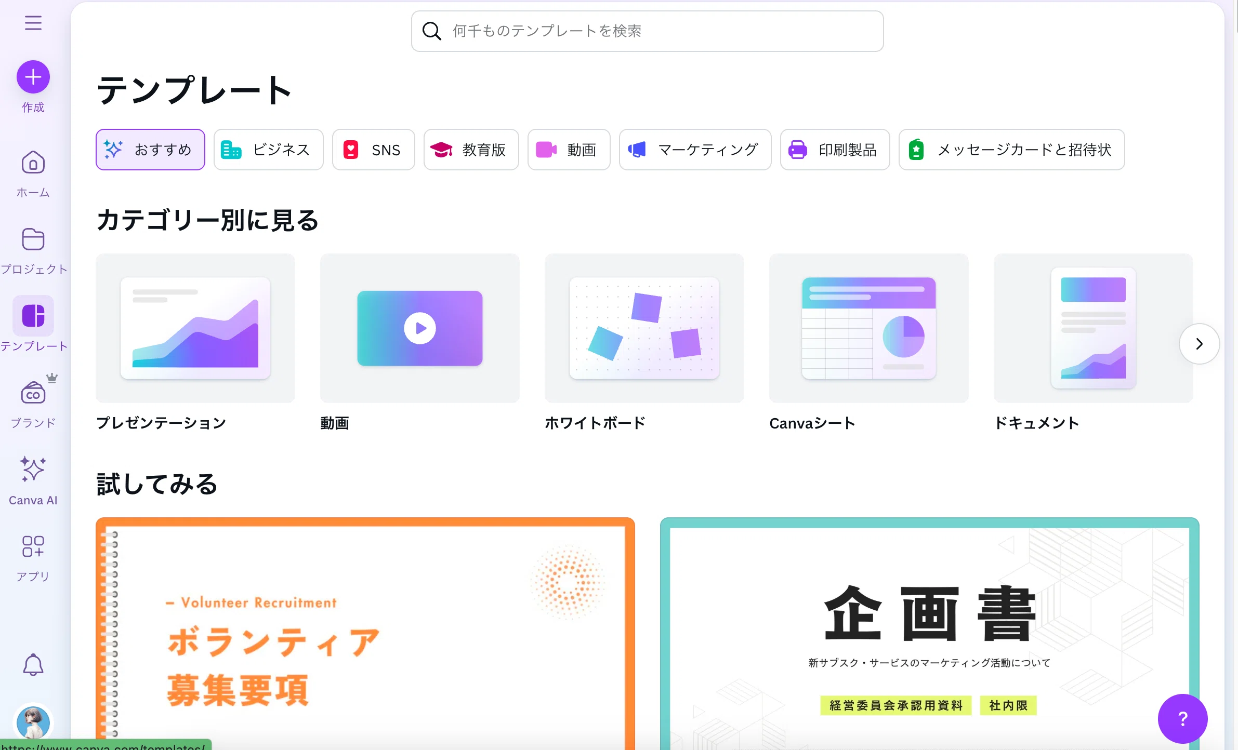
Task: Select the おすすめ category tab
Action: click(x=150, y=150)
